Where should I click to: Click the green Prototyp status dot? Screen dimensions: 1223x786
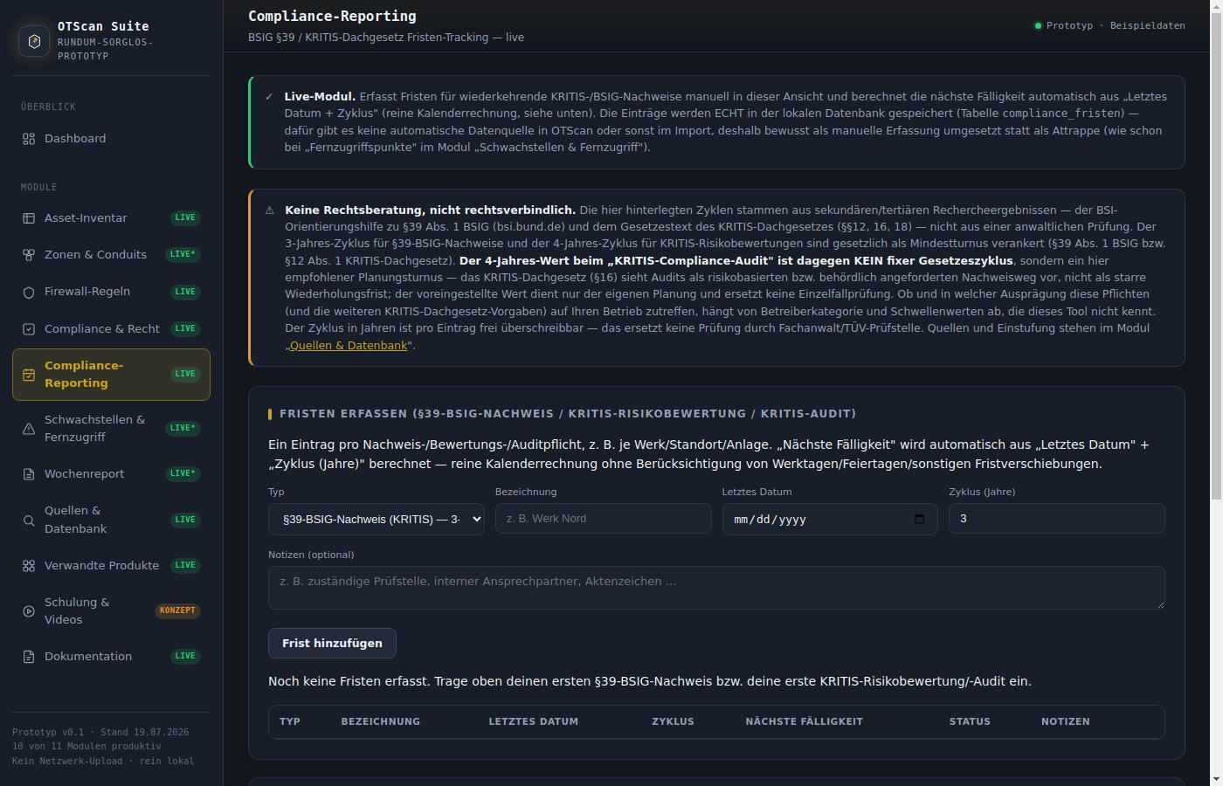[x=1038, y=26]
